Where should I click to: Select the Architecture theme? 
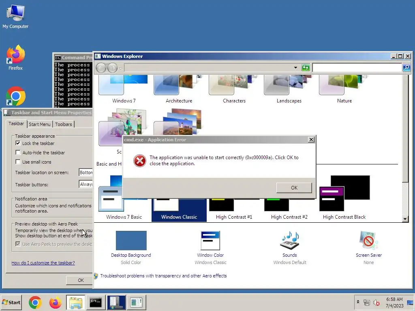click(179, 89)
